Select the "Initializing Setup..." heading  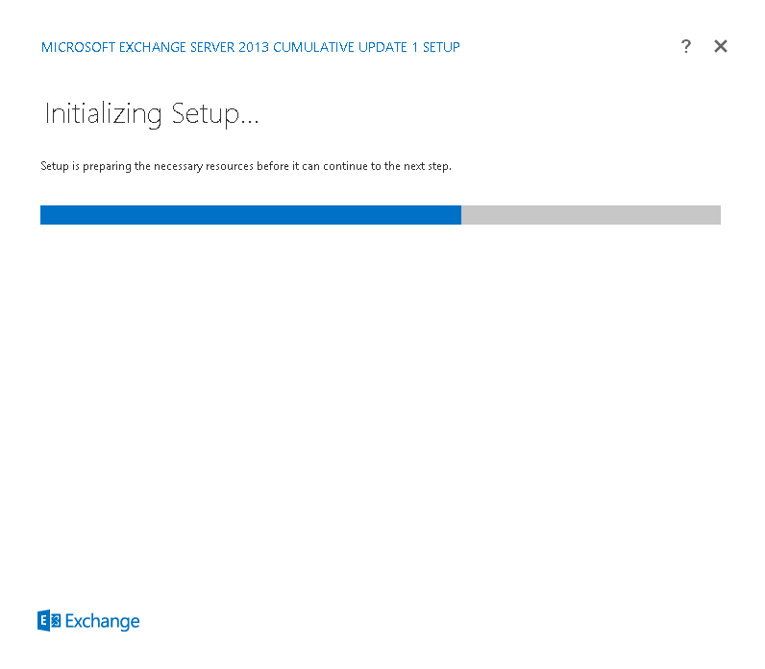[x=152, y=114]
